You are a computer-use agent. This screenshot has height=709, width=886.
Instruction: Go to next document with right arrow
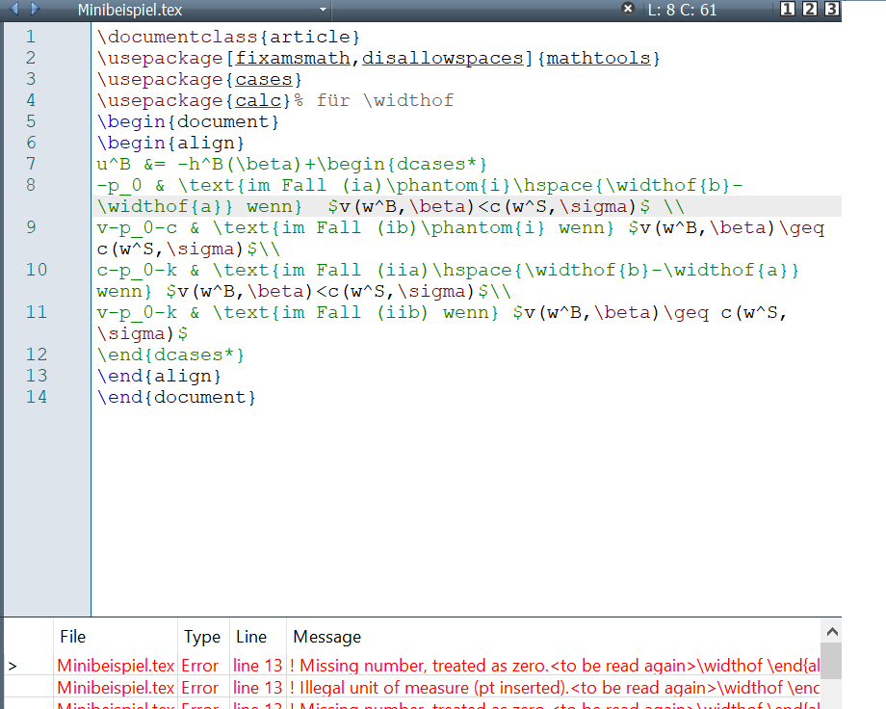pyautogui.click(x=35, y=10)
